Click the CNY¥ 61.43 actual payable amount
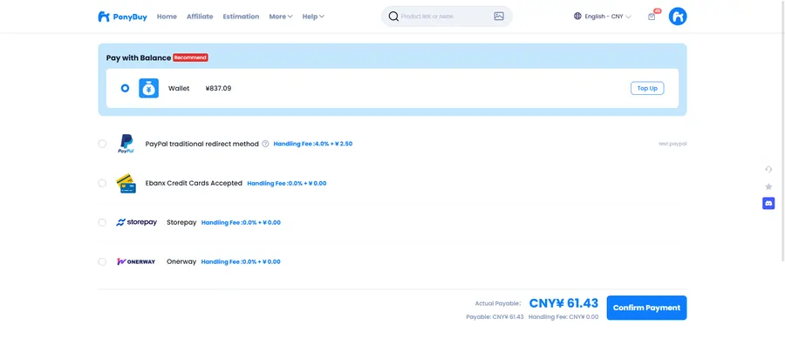The height and width of the screenshot is (345, 785). point(563,303)
